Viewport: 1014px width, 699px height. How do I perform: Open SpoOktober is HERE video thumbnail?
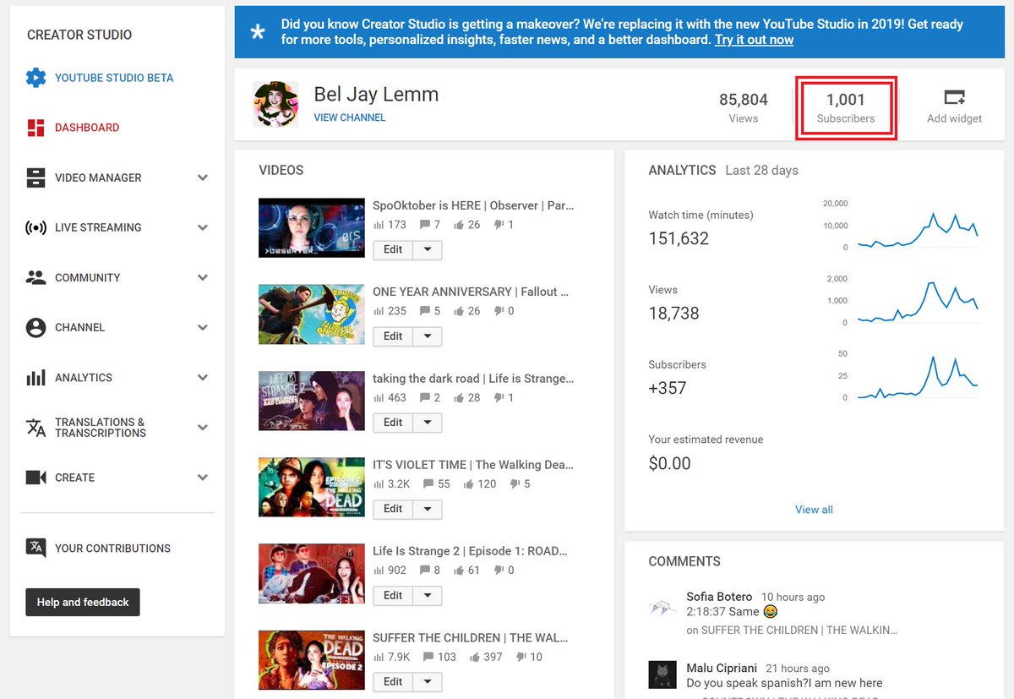point(312,228)
